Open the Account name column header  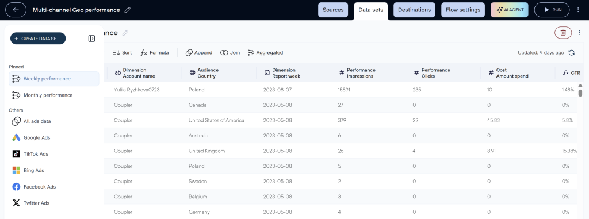[x=144, y=73]
